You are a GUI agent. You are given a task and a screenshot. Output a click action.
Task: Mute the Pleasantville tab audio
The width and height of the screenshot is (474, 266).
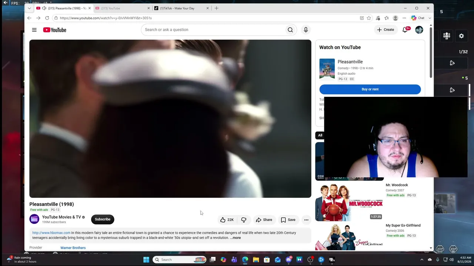tap(44, 8)
